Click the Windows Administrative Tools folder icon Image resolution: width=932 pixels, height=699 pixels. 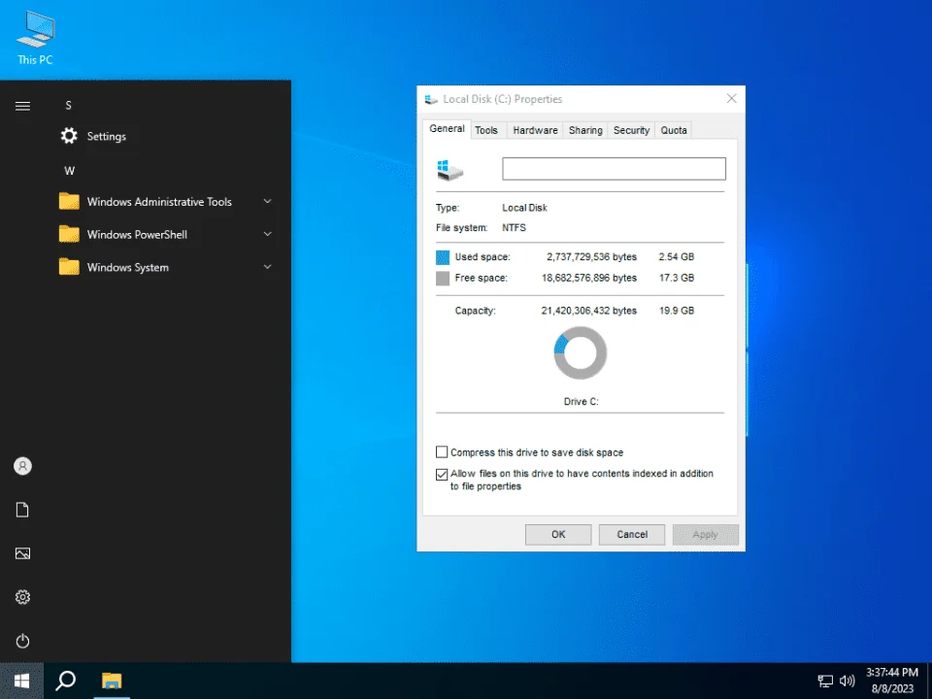69,202
